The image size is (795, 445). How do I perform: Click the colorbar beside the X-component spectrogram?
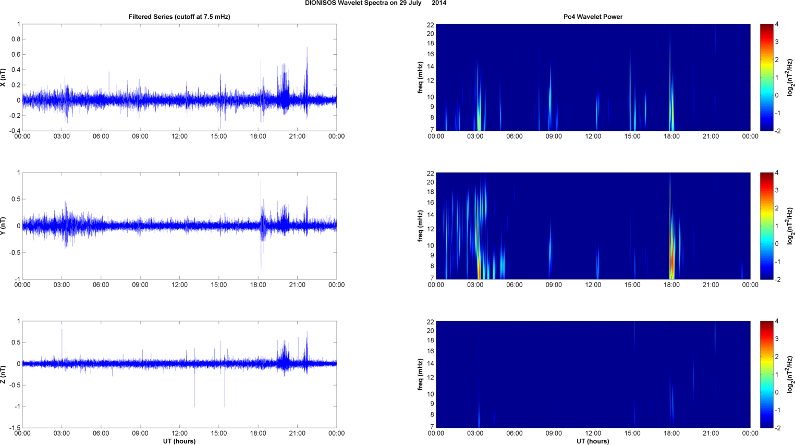(766, 77)
